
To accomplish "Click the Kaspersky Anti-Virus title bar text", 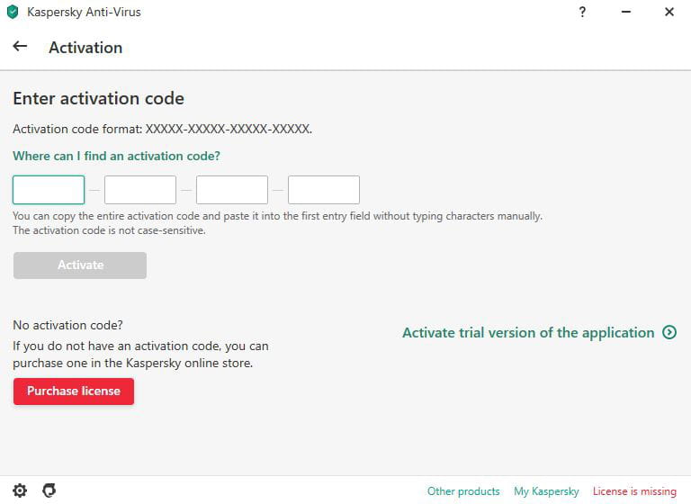I will click(84, 13).
